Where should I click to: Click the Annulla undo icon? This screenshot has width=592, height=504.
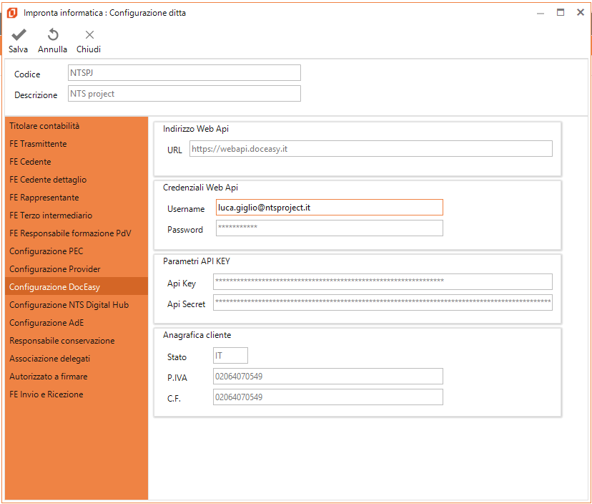click(x=53, y=35)
